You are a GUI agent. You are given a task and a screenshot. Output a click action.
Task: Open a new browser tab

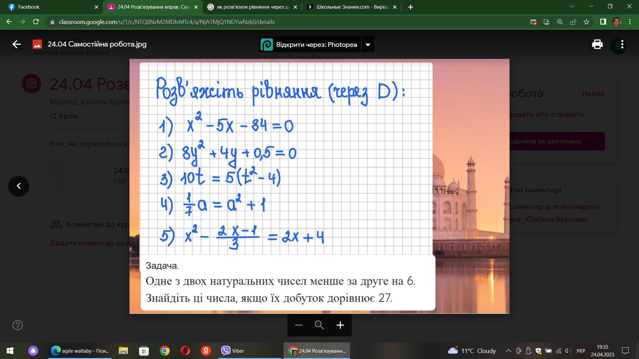(x=410, y=7)
